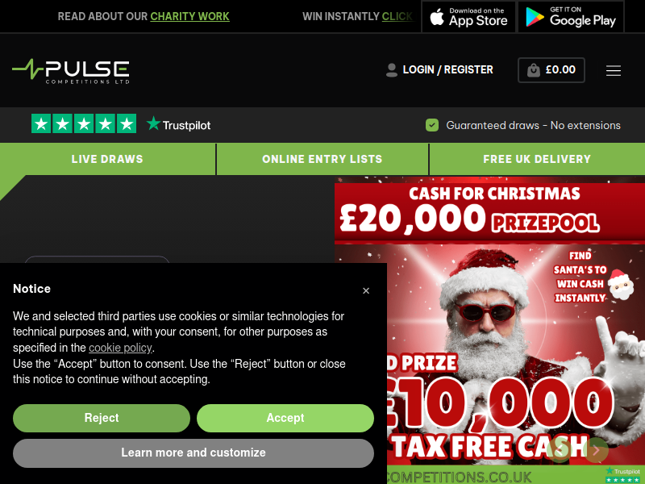Select the Free UK Delivery tab

(537, 159)
